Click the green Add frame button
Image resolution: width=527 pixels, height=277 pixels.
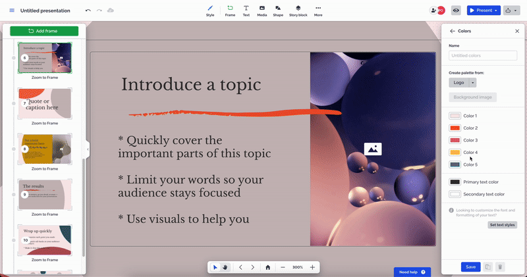click(44, 31)
